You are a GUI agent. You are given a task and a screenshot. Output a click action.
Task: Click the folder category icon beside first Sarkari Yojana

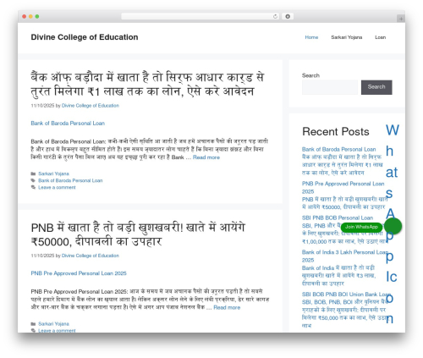33,173
